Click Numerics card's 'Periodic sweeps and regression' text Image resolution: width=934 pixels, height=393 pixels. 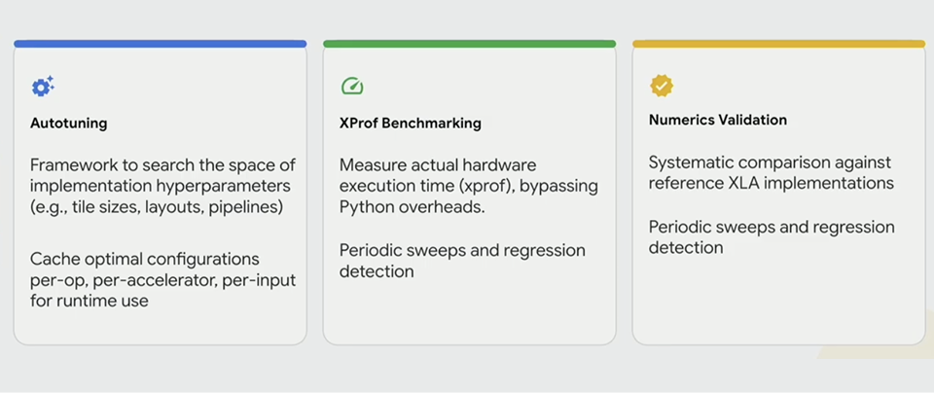click(x=772, y=237)
